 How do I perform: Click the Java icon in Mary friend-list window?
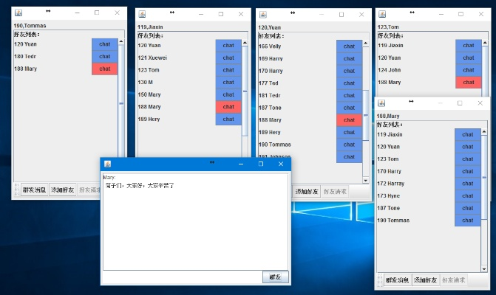(x=382, y=103)
